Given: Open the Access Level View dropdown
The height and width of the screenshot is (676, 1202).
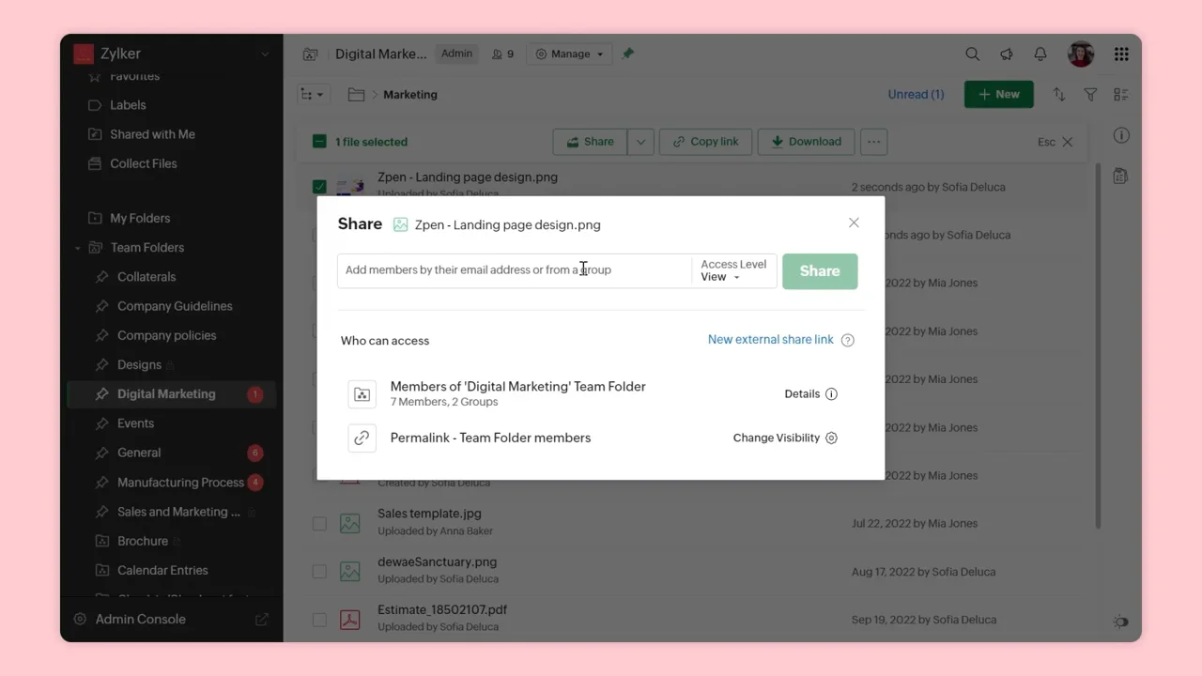Looking at the screenshot, I should (733, 270).
